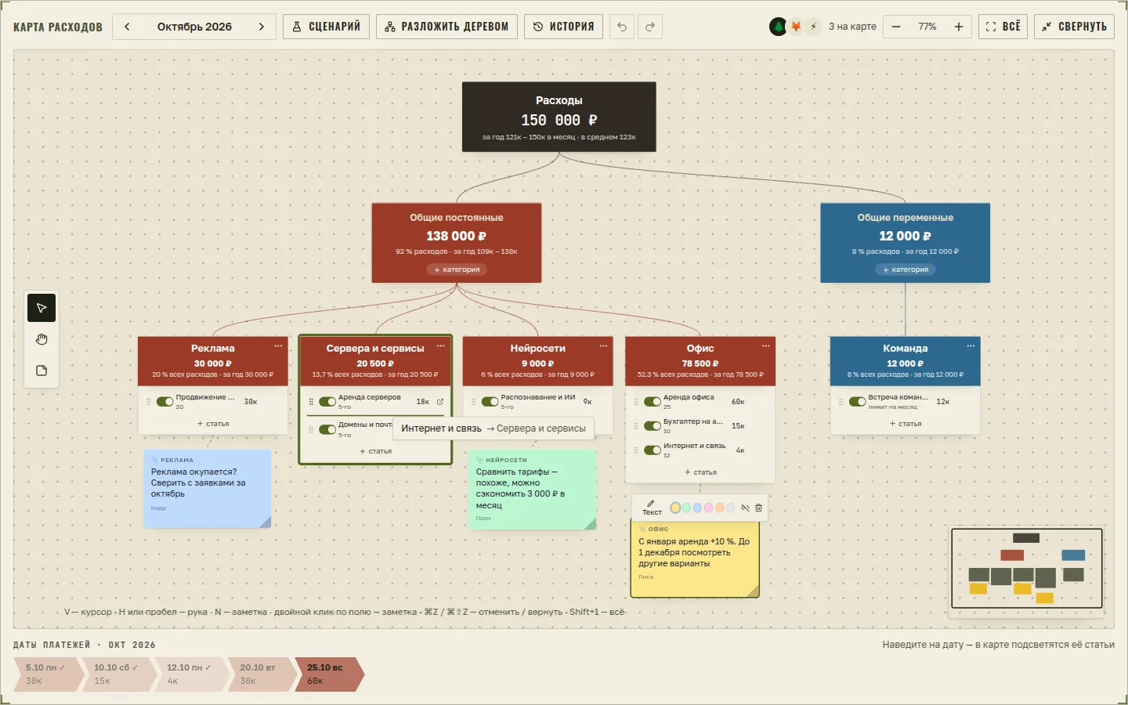The image size is (1128, 705).
Task: Toggle the Аренда офиса expense
Action: (653, 402)
